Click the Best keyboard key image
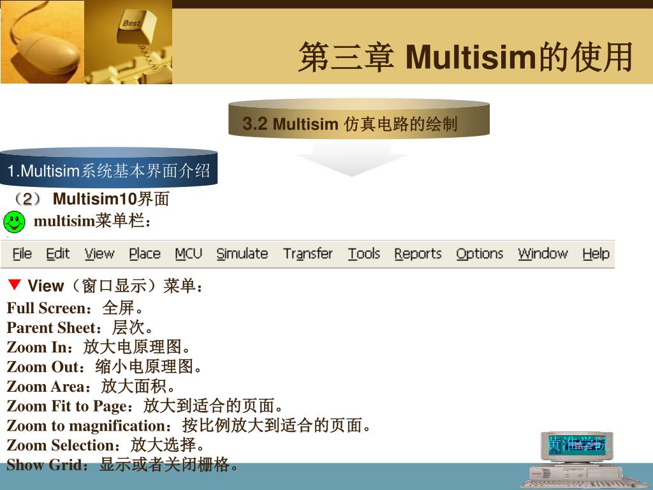The width and height of the screenshot is (653, 490). [x=128, y=42]
